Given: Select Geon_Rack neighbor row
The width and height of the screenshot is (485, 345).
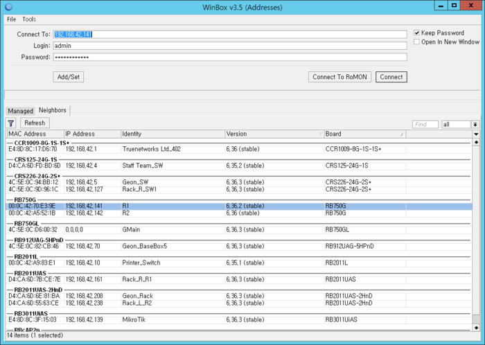Looking at the screenshot, I should click(x=239, y=296).
